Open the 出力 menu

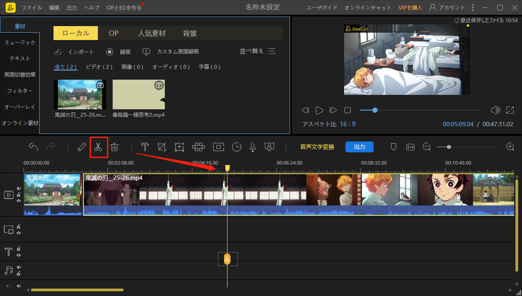pos(72,8)
